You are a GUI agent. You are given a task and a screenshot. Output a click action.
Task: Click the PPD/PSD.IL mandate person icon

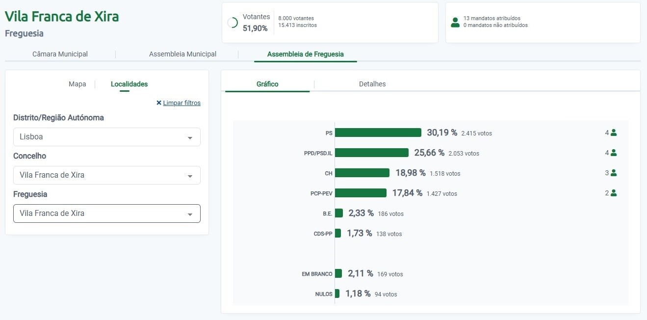coord(613,153)
